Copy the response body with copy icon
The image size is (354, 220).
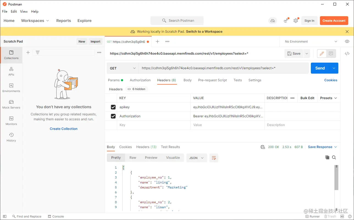click(x=327, y=157)
